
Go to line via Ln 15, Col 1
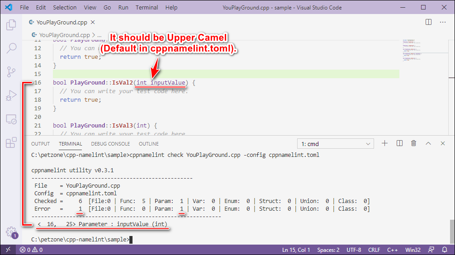[x=296, y=250]
